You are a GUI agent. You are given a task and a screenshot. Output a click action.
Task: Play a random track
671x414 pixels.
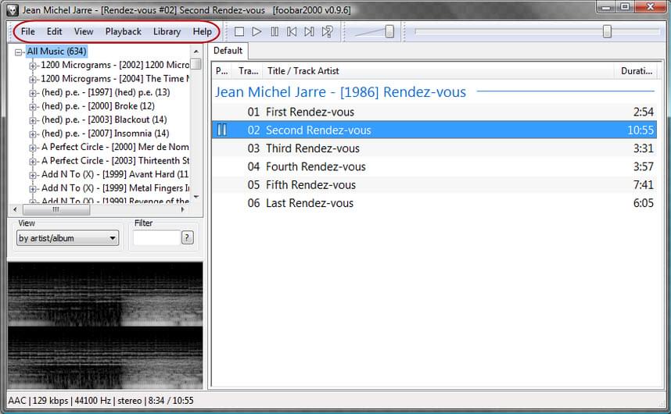tap(328, 32)
